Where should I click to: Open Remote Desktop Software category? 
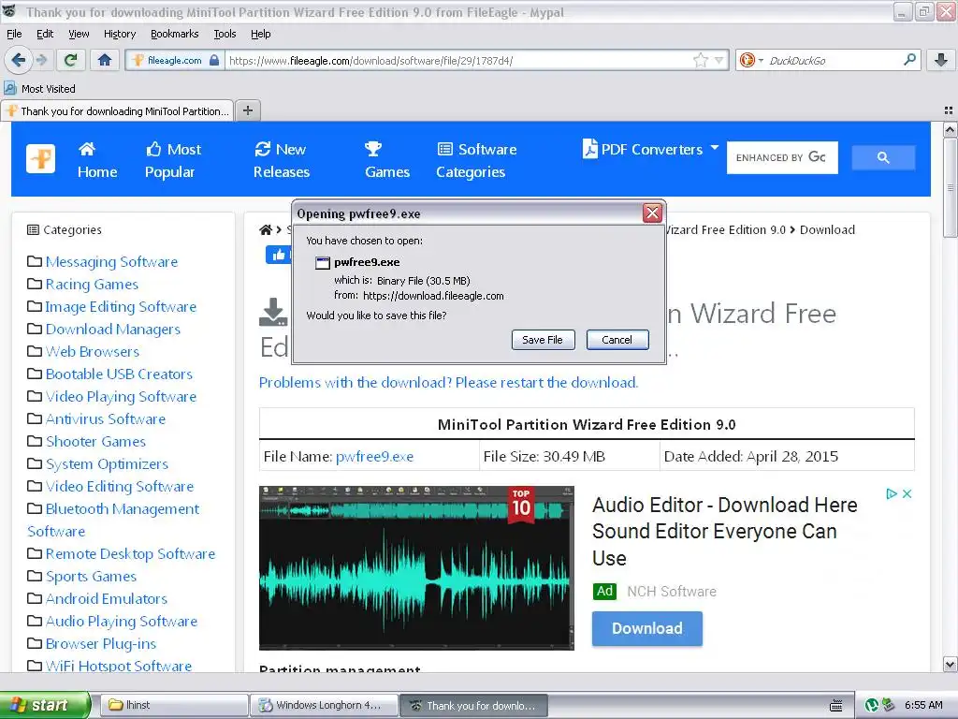pyautogui.click(x=130, y=554)
